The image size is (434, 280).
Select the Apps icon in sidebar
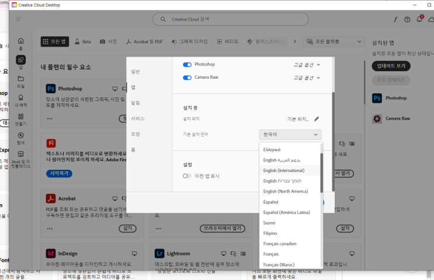21,60
